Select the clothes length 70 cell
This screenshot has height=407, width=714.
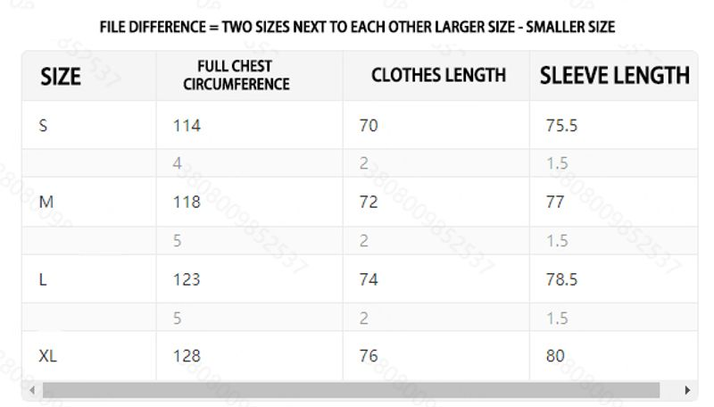369,126
